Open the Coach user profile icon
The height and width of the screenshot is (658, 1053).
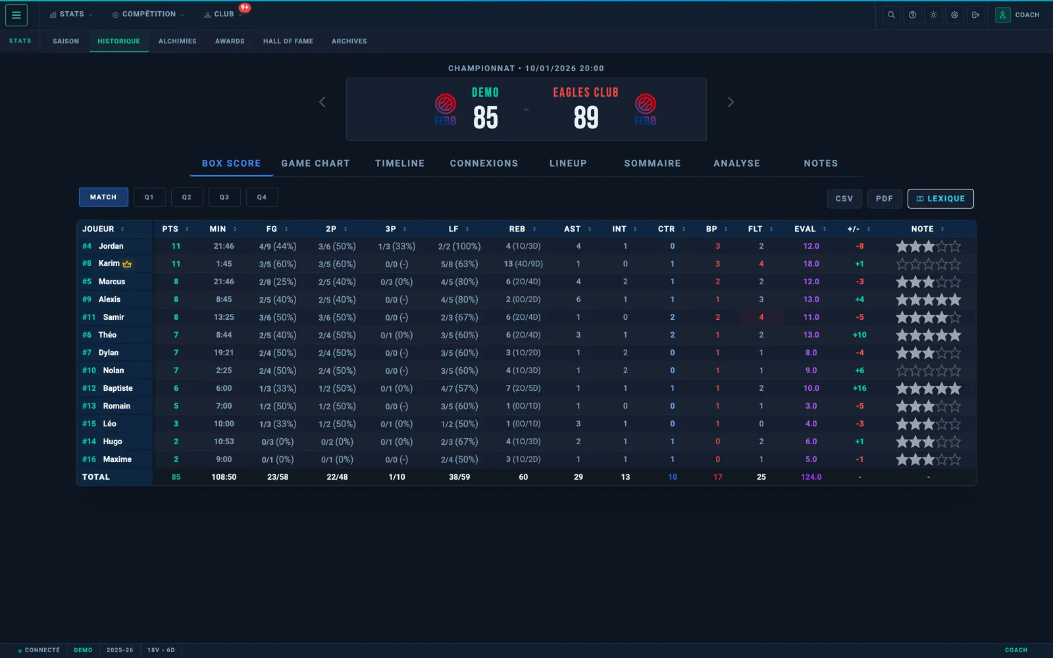1002,15
